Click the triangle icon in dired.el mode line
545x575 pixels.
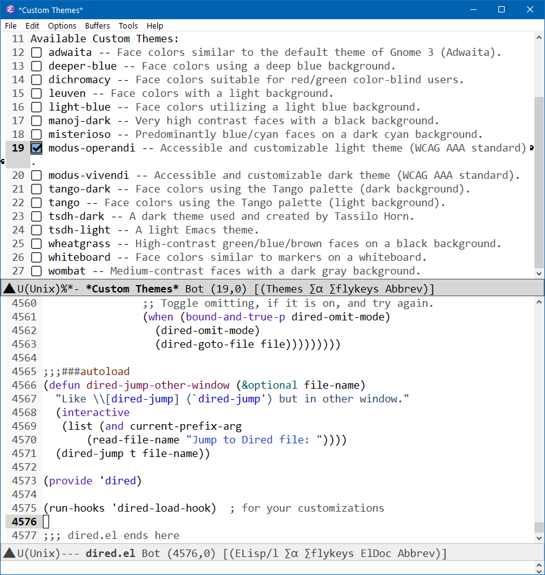[x=9, y=553]
